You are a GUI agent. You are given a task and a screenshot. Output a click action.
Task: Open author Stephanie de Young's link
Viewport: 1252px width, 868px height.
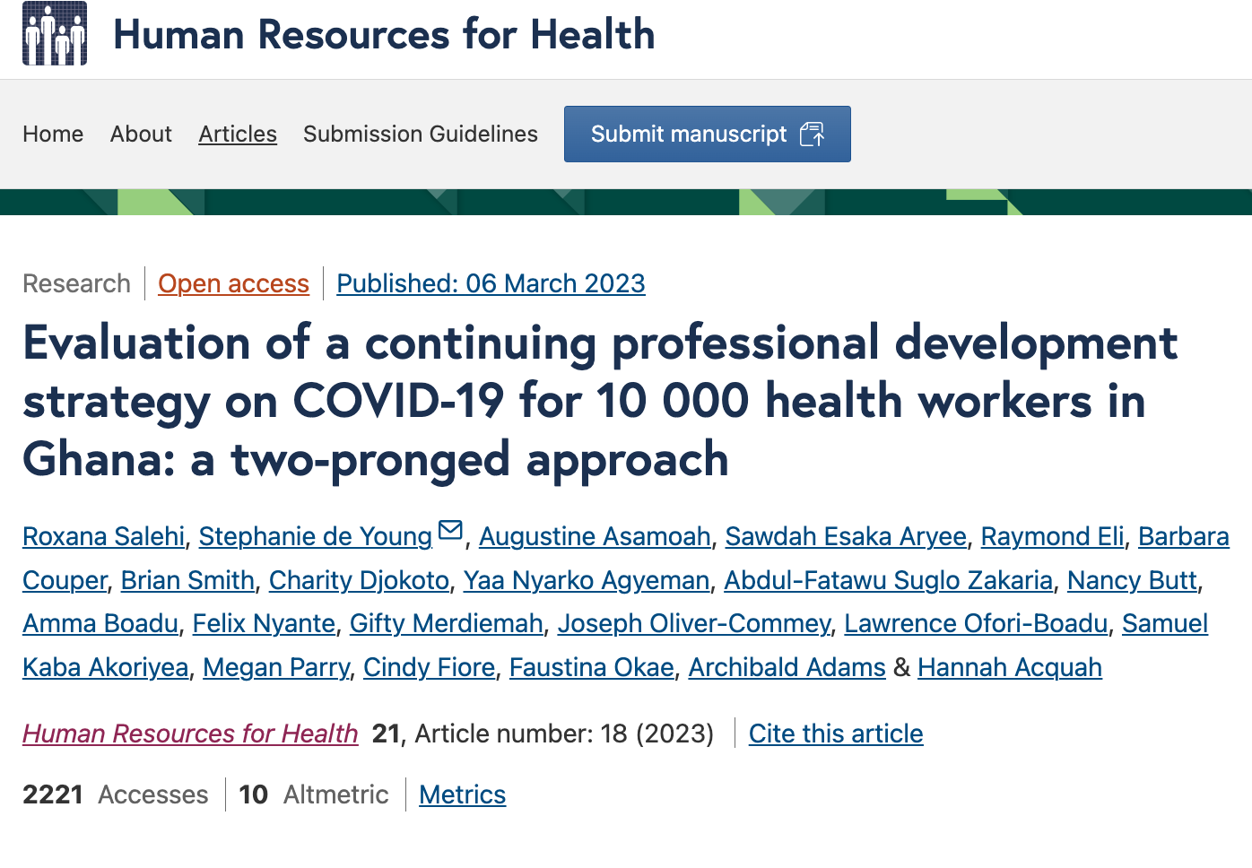316,536
